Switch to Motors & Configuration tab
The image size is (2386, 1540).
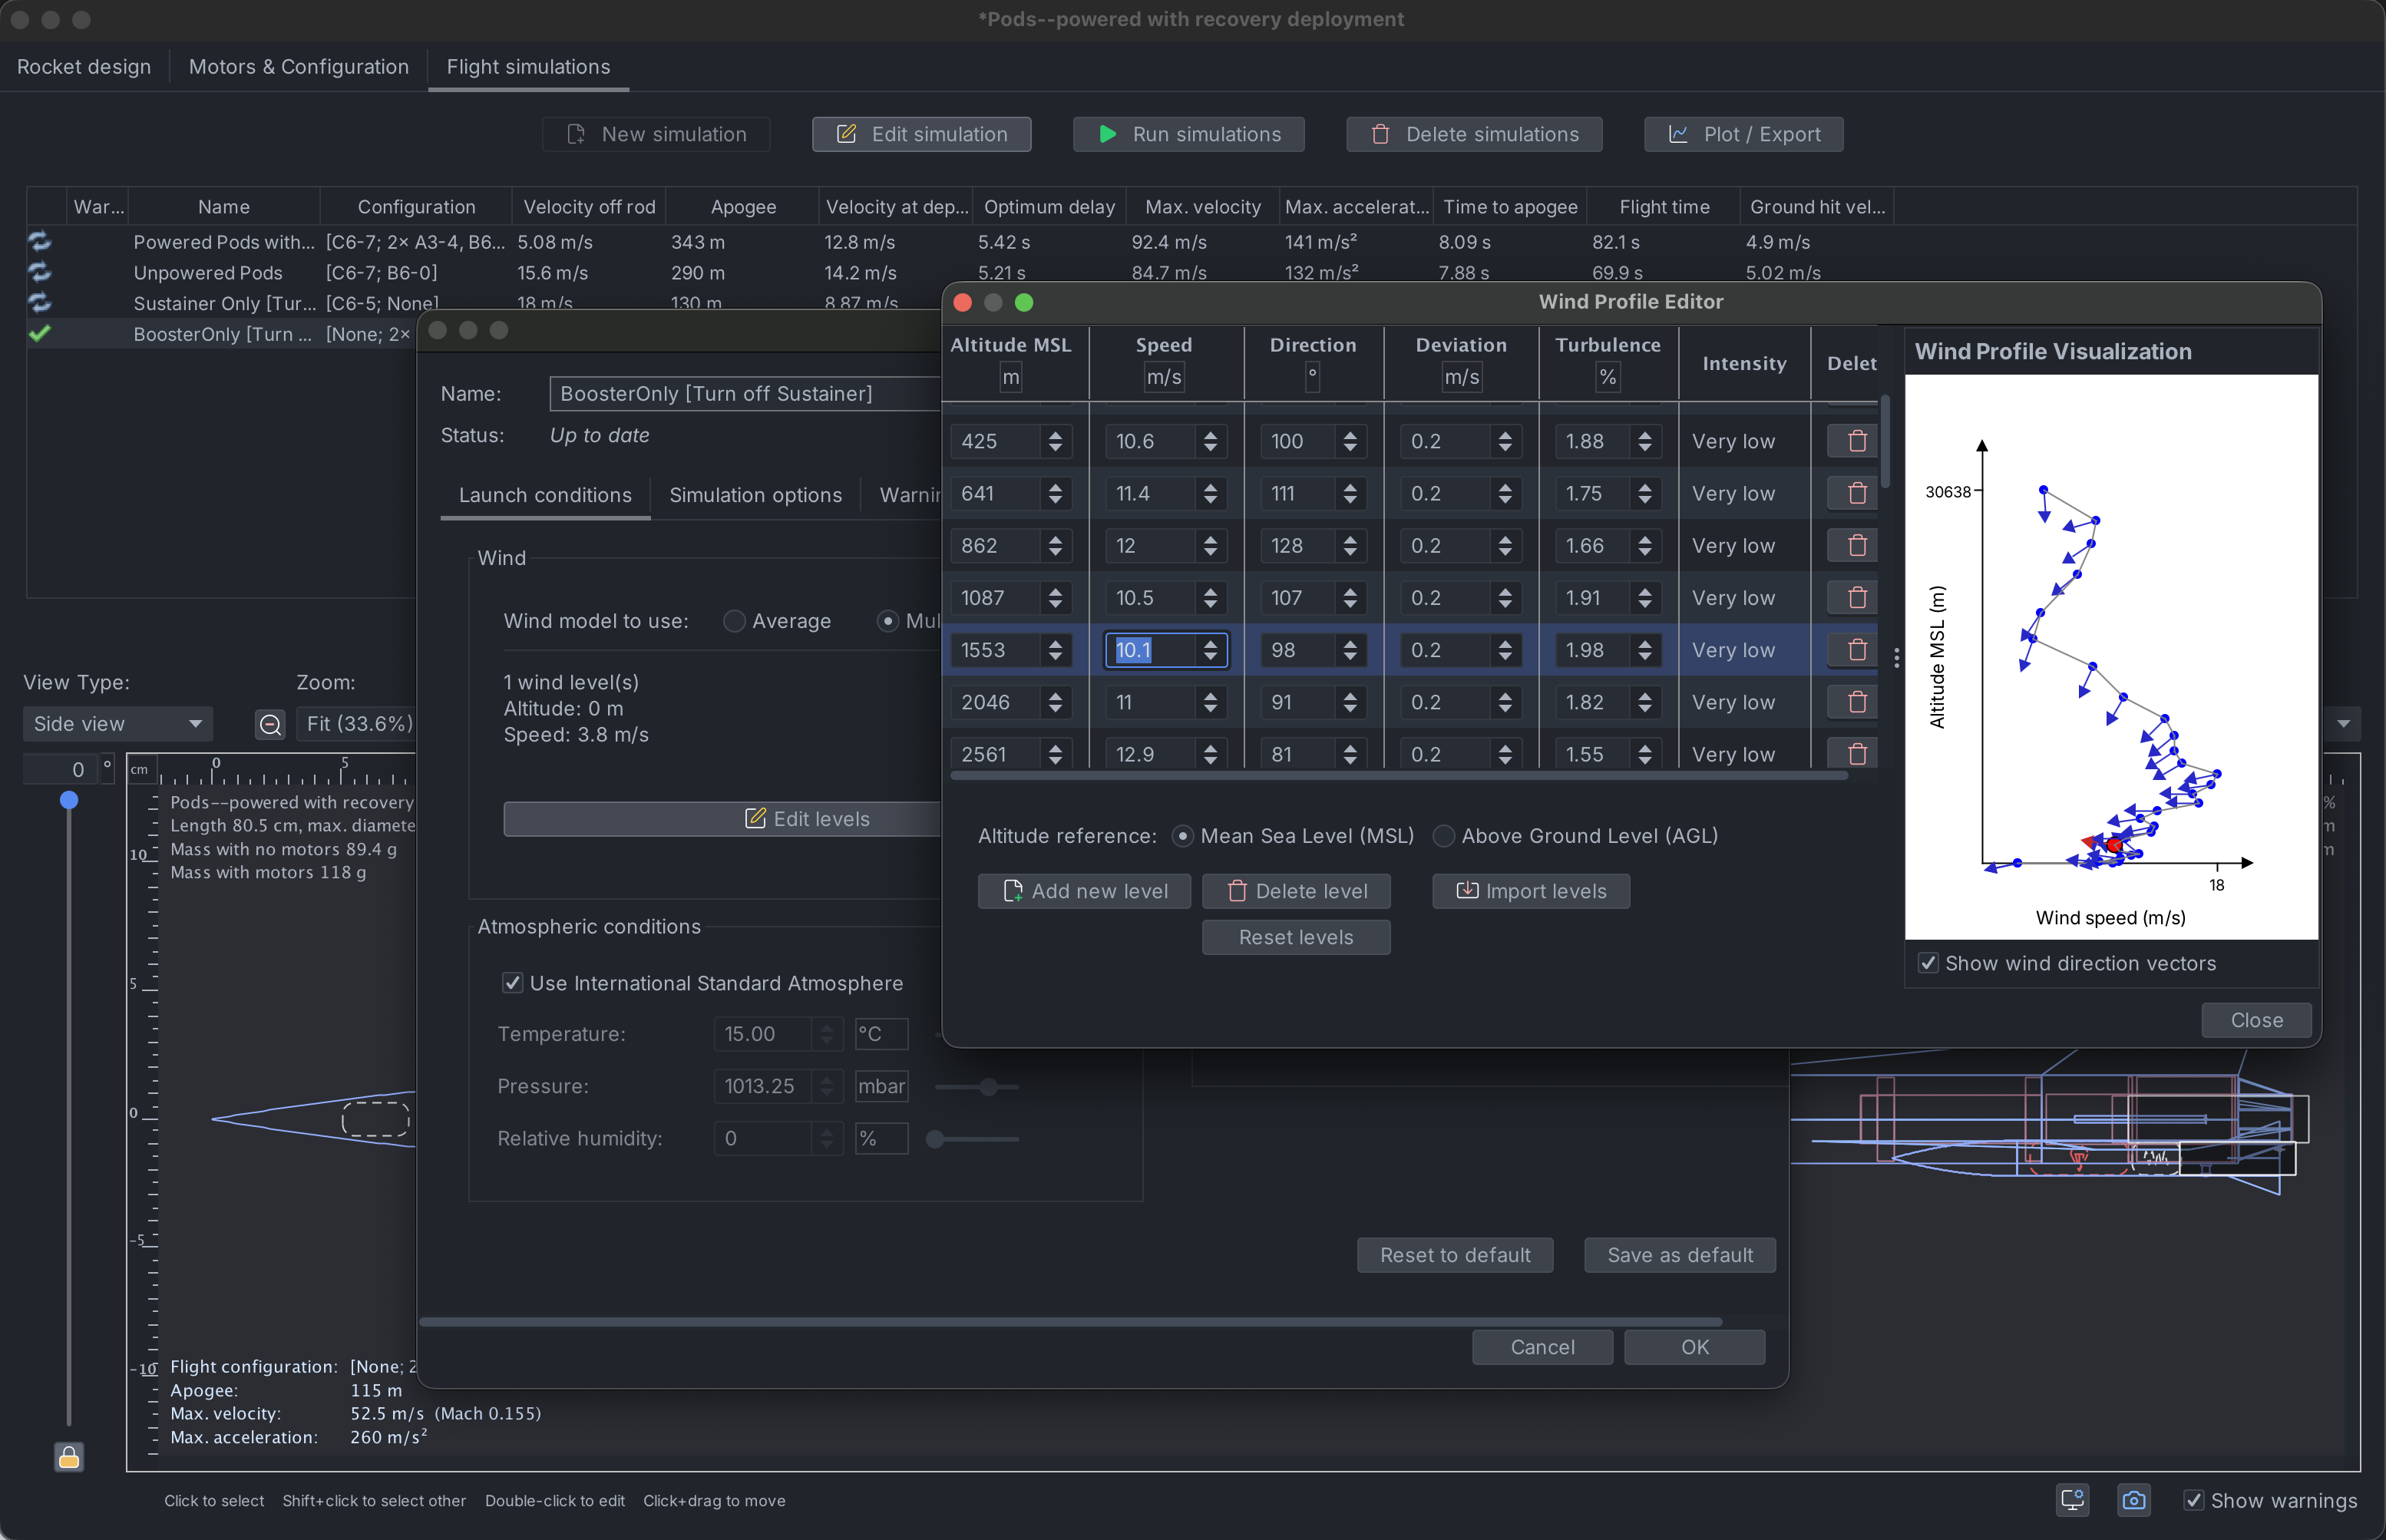tap(298, 67)
